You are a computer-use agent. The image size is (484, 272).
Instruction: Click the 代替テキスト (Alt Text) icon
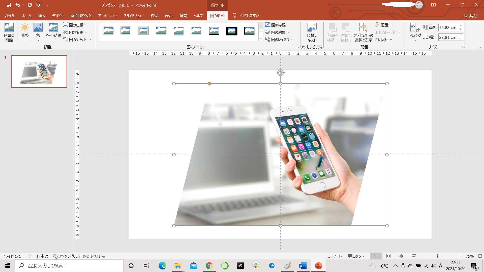click(x=312, y=32)
